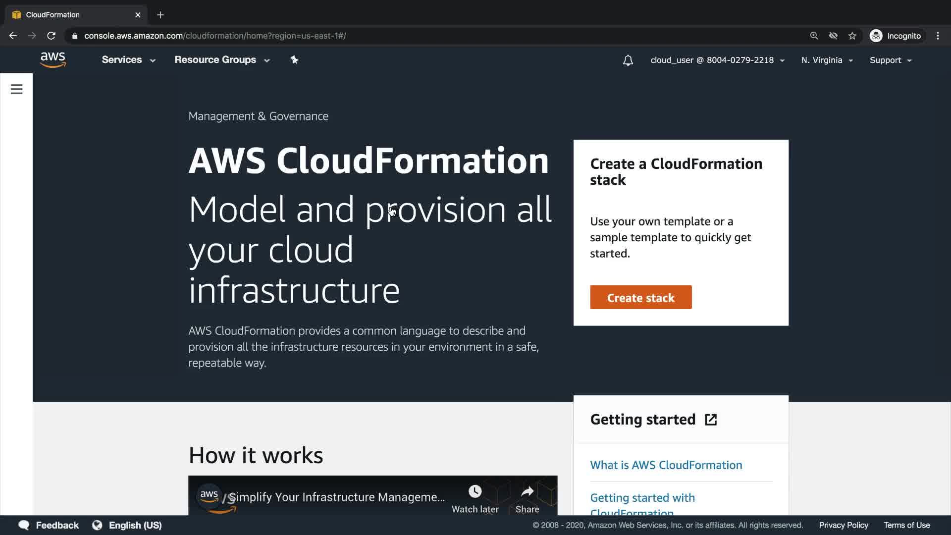Reload the page using refresh icon
Image resolution: width=951 pixels, height=535 pixels.
point(51,36)
